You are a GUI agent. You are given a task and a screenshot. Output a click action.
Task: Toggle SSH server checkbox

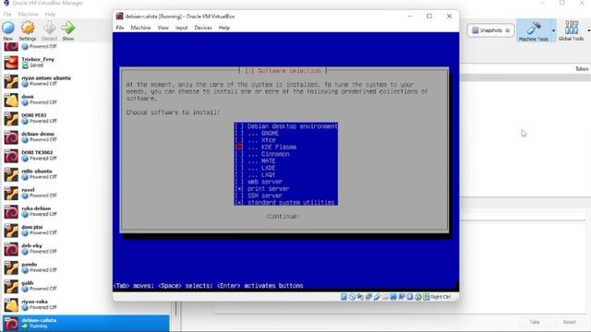(239, 196)
